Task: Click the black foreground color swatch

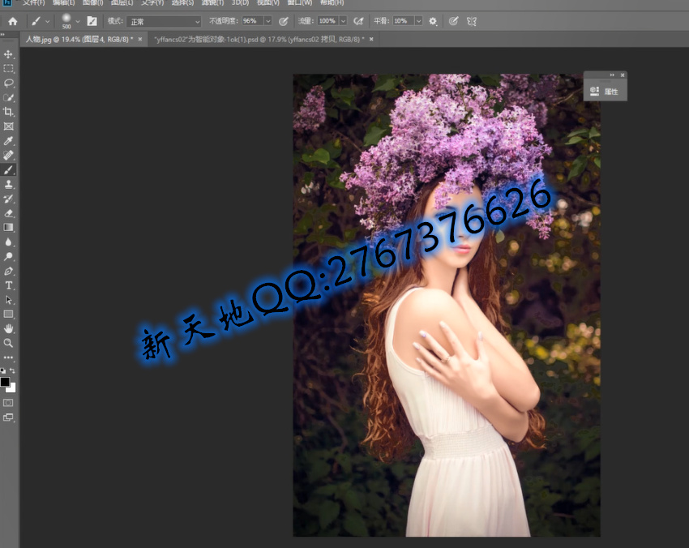Action: pos(5,382)
